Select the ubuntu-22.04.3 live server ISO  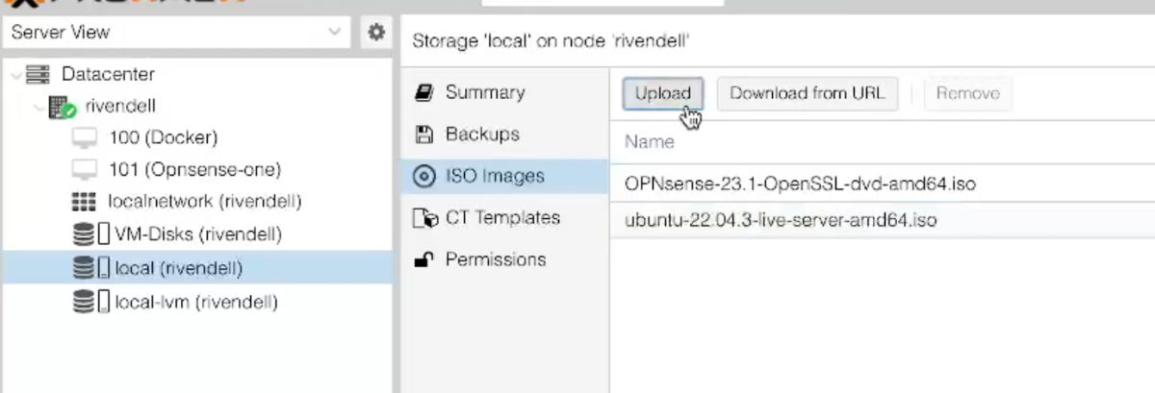[x=781, y=221]
